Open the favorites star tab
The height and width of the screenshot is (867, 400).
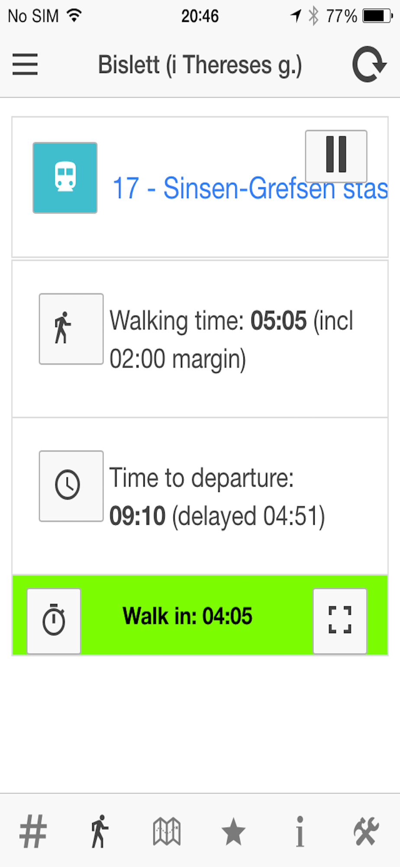[x=233, y=831]
